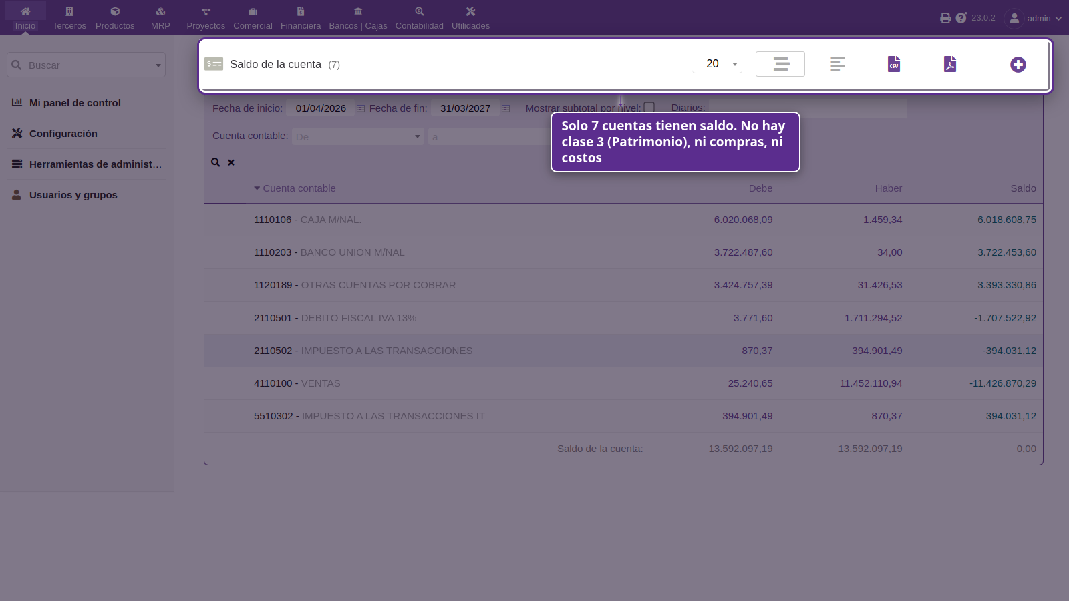Click the Saldo column header
The height and width of the screenshot is (601, 1069).
click(1023, 188)
